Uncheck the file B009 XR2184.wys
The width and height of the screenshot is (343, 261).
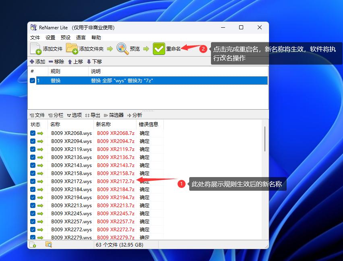pyautogui.click(x=33, y=190)
